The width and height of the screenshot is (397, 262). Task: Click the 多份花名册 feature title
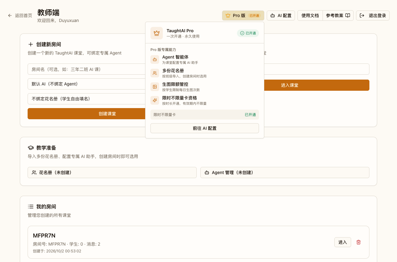tap(173, 71)
